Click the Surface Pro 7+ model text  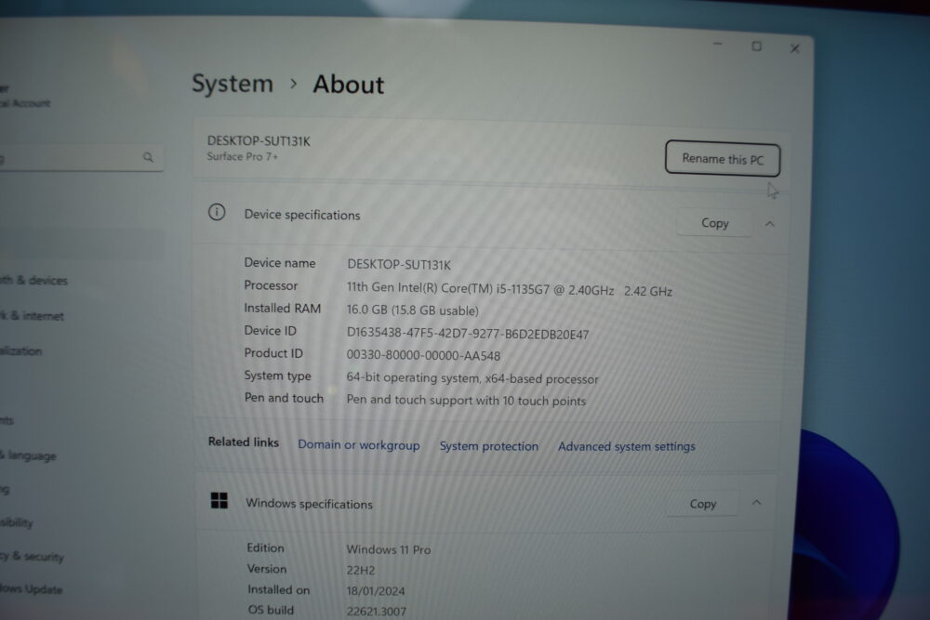click(x=242, y=156)
